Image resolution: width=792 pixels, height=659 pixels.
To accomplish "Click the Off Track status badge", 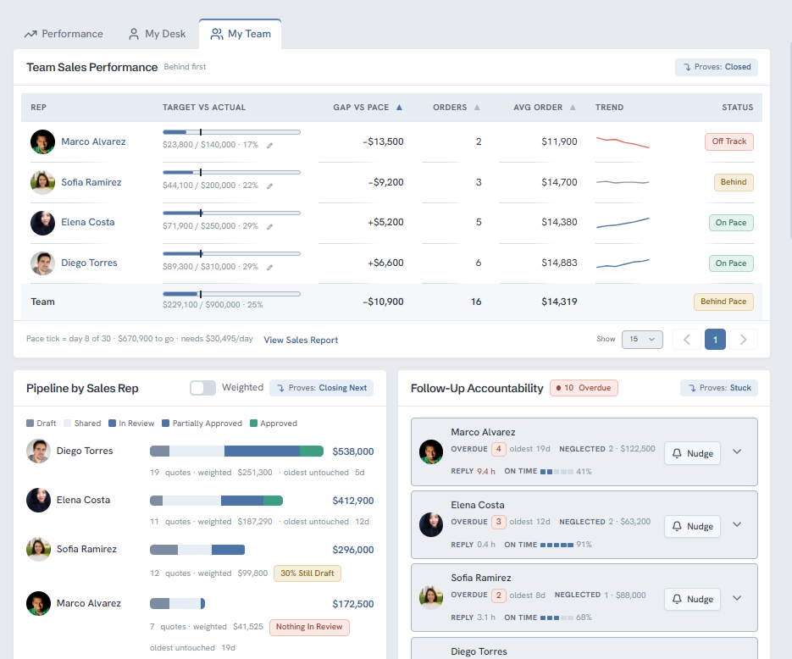I will click(x=728, y=141).
